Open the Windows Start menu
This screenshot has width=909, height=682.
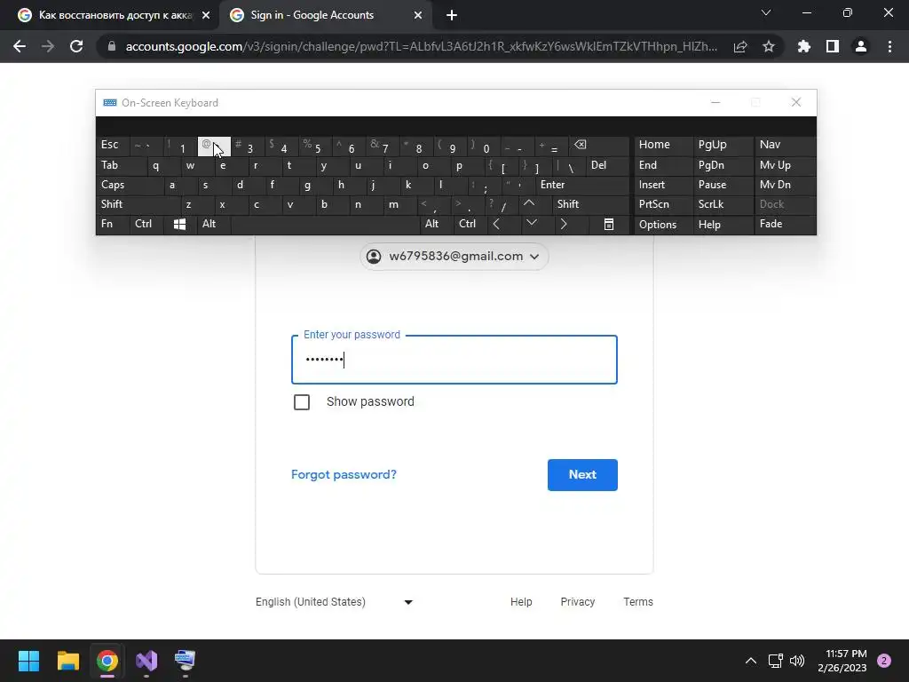coord(28,661)
